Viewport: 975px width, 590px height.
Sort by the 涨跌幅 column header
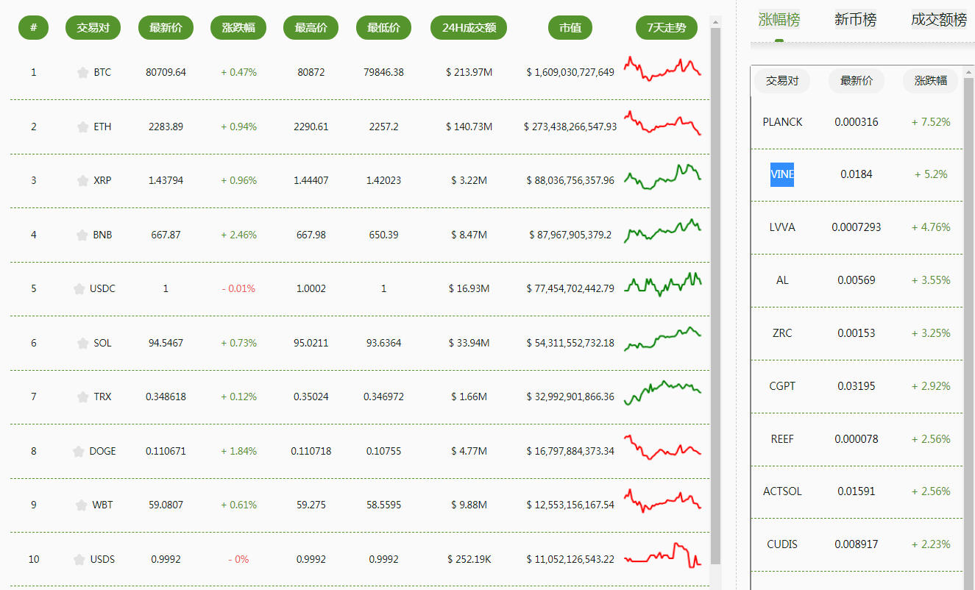238,28
